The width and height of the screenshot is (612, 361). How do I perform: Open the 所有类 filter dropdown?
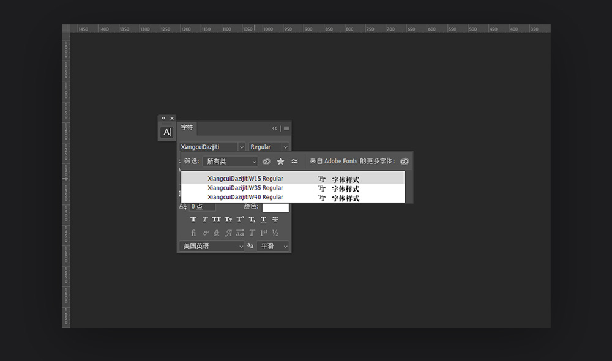(x=230, y=161)
